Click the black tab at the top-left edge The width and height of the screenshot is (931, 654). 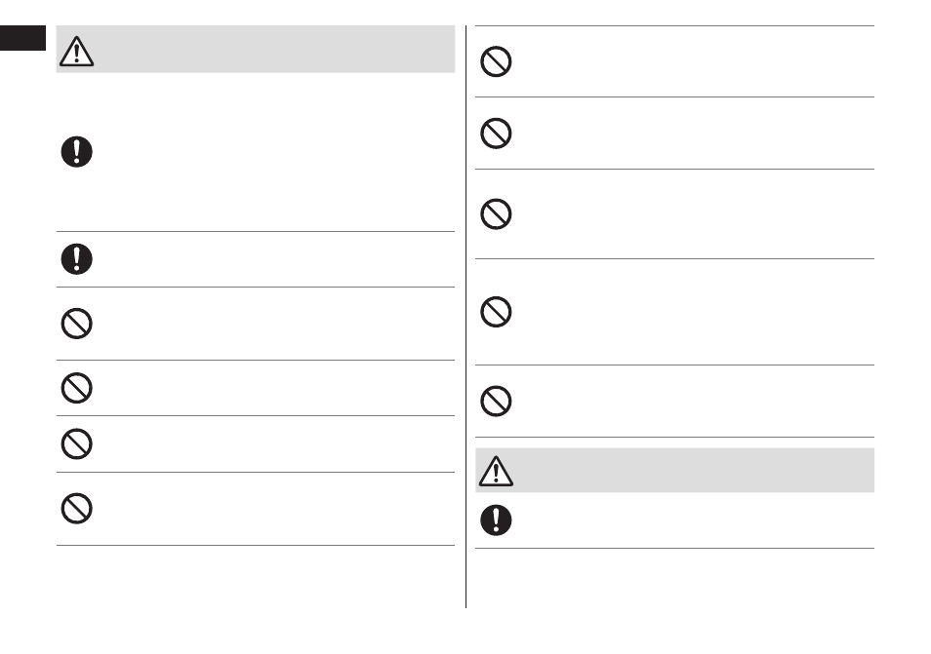pos(22,38)
